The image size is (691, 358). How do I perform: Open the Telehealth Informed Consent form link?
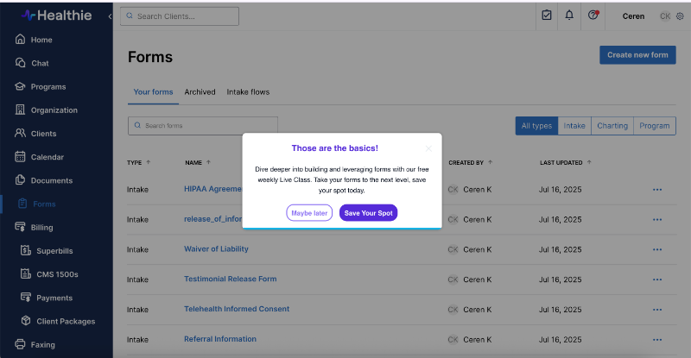point(237,309)
